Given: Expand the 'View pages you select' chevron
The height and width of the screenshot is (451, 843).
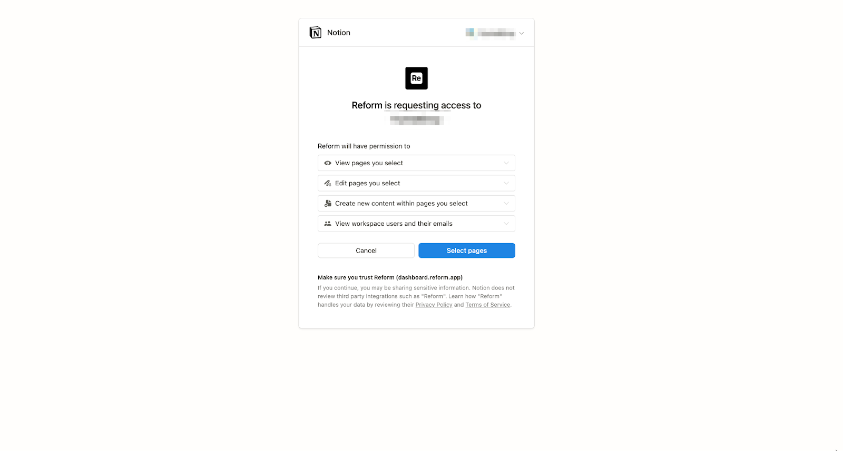Looking at the screenshot, I should point(506,163).
